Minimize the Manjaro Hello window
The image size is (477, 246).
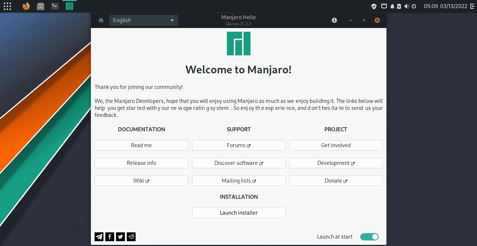[351, 20]
